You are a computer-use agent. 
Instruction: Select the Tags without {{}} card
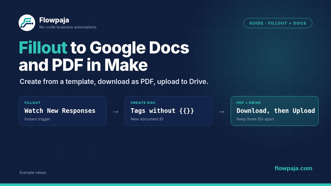pos(169,111)
